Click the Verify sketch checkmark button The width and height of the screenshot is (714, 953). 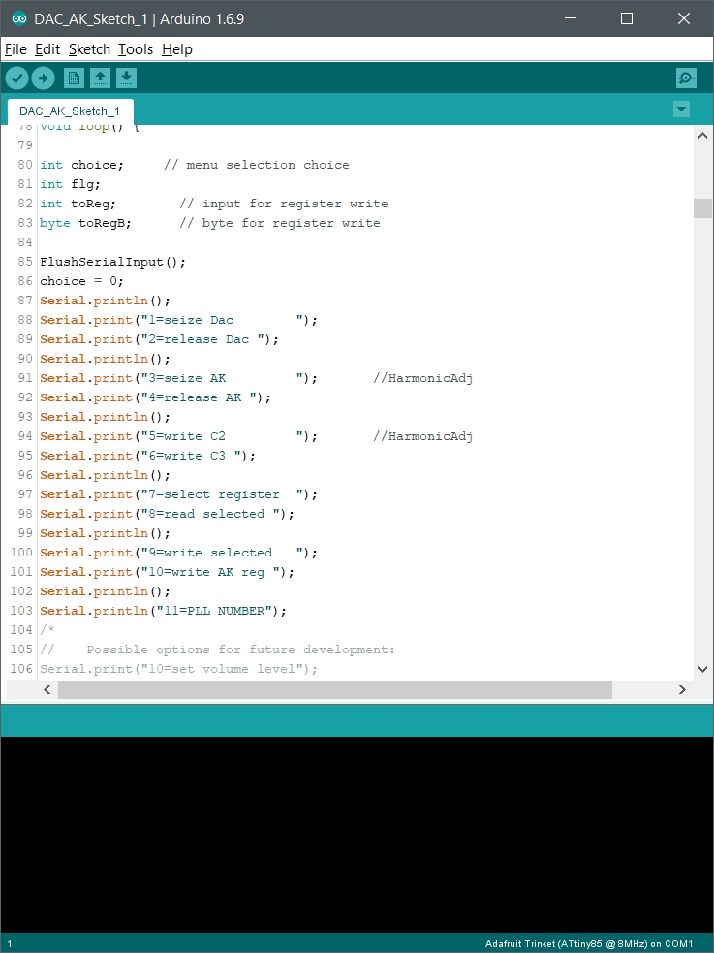[x=17, y=78]
